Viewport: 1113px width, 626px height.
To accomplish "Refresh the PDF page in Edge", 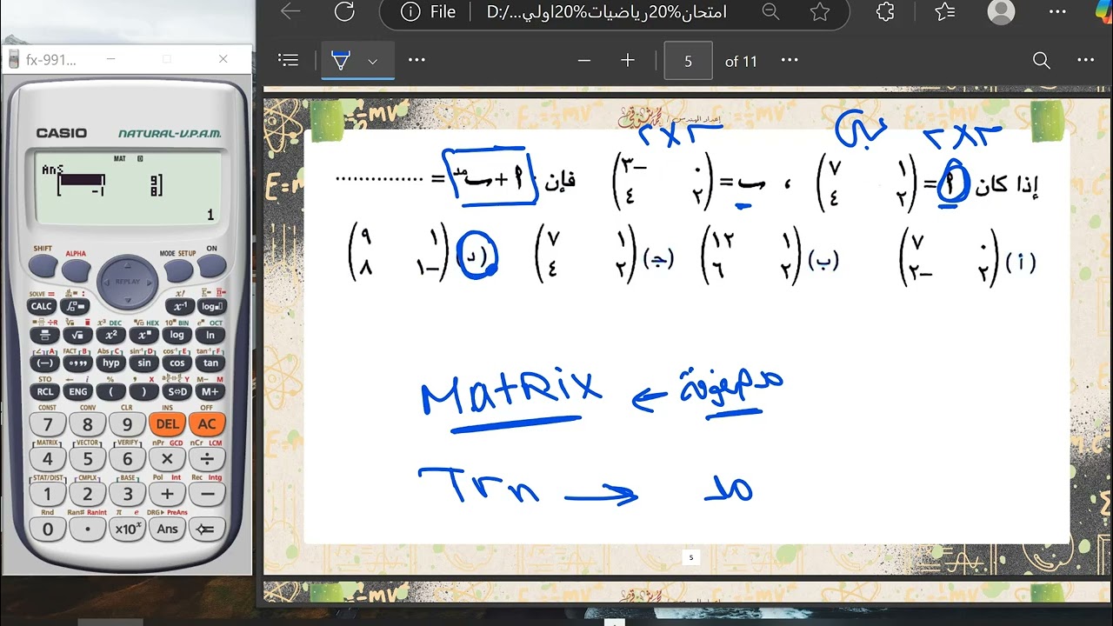I will (x=344, y=11).
